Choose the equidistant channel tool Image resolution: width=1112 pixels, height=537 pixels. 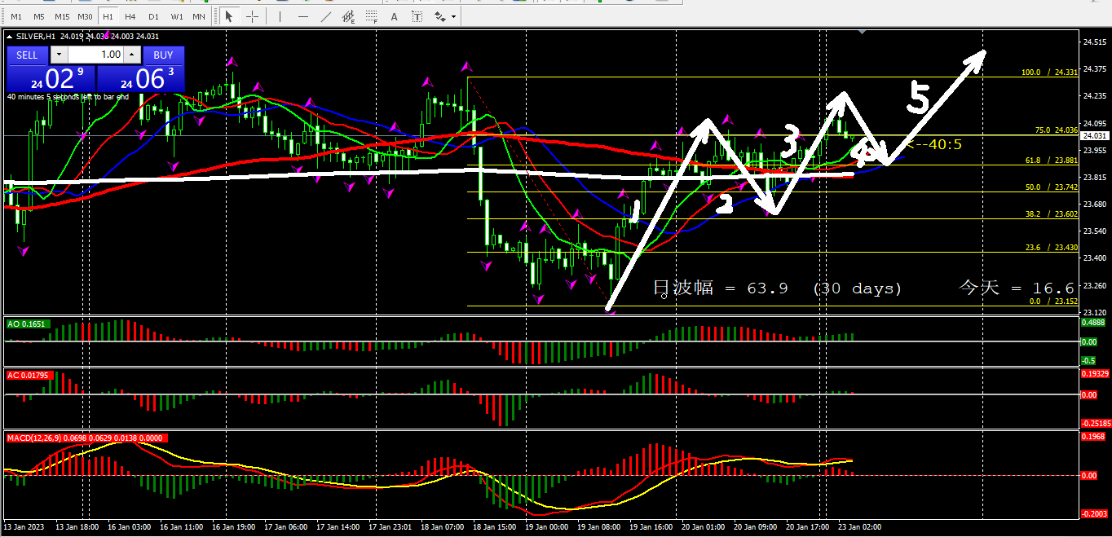tap(349, 16)
